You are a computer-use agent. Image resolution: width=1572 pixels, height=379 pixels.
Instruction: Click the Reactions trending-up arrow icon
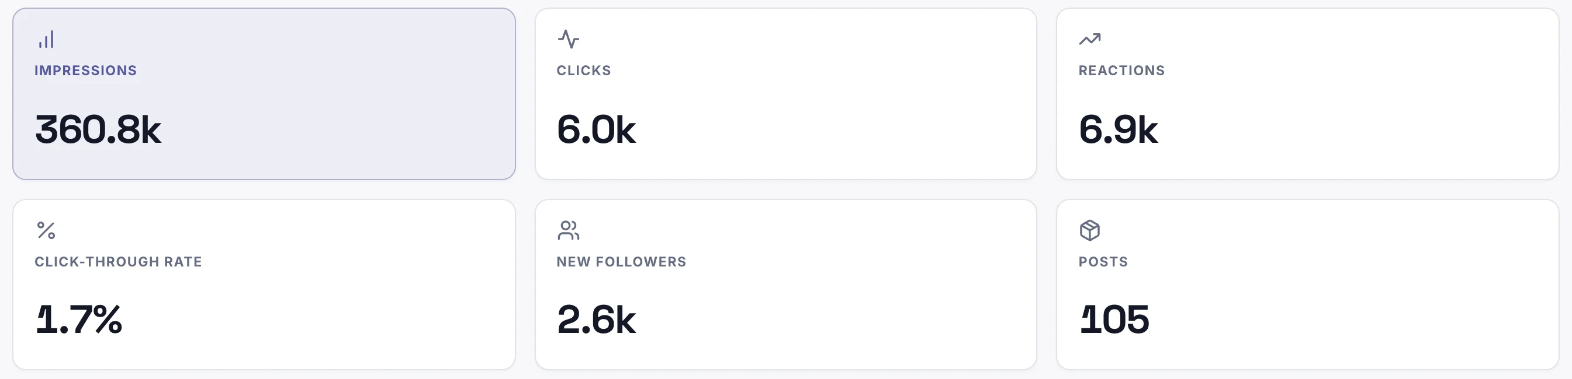click(x=1090, y=40)
